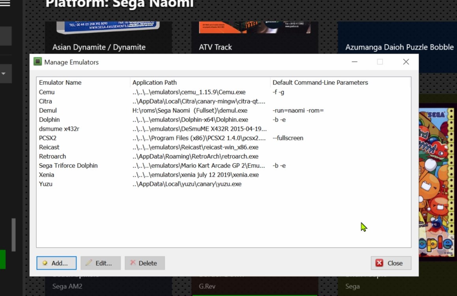Image resolution: width=457 pixels, height=296 pixels.
Task: Click the Asian Dynamite flyer thumbnail
Action: (108, 27)
